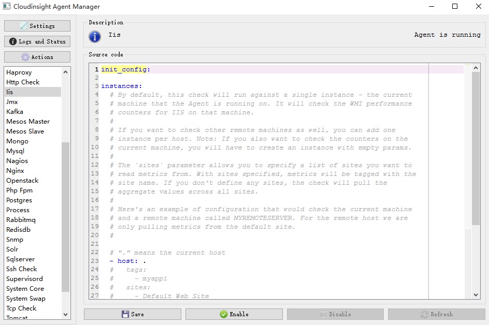Click the '# sites:' comment line
This screenshot has height=325, width=489.
tap(130, 287)
